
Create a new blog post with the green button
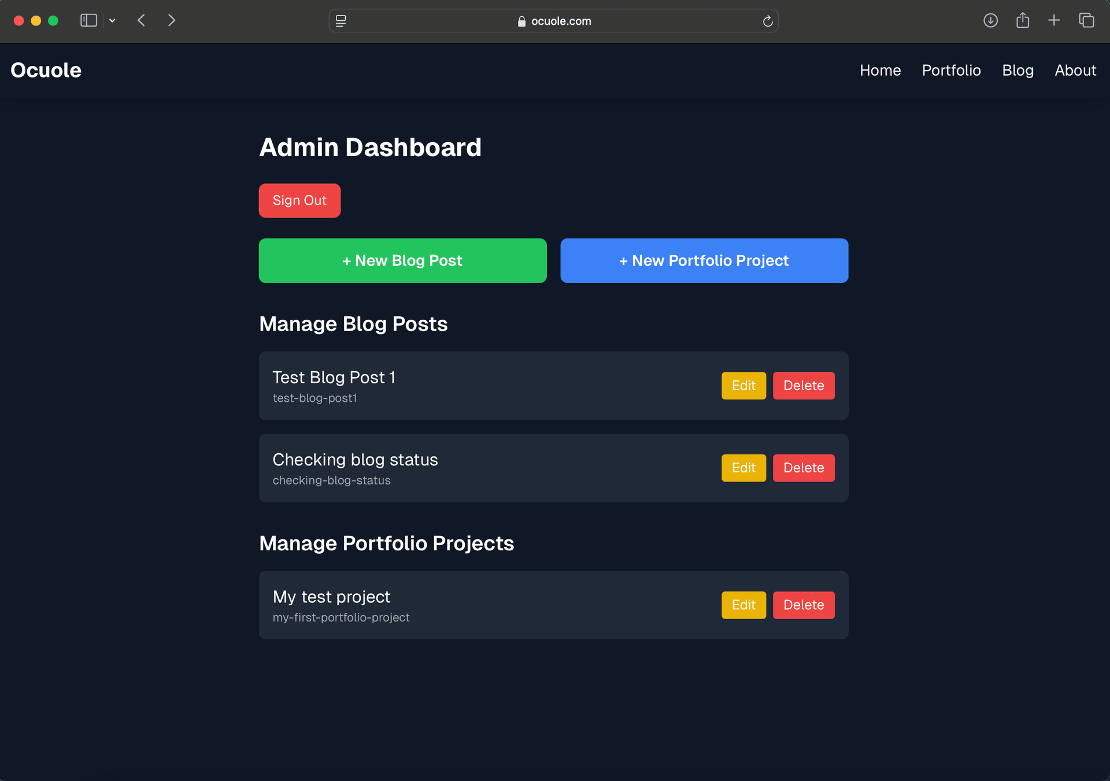click(x=402, y=261)
